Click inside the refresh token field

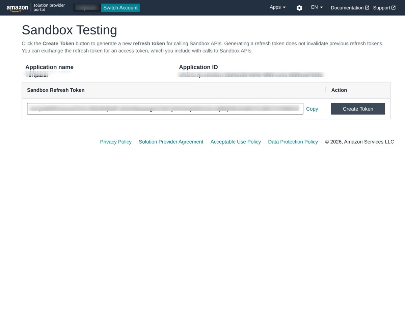point(165,109)
